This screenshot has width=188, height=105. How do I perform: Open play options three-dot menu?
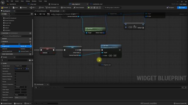click(100, 8)
